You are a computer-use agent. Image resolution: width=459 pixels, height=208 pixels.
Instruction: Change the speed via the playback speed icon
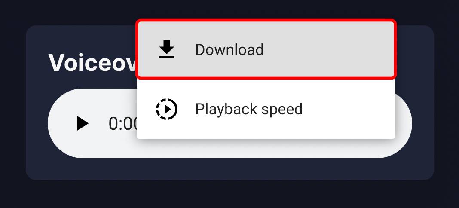(167, 109)
